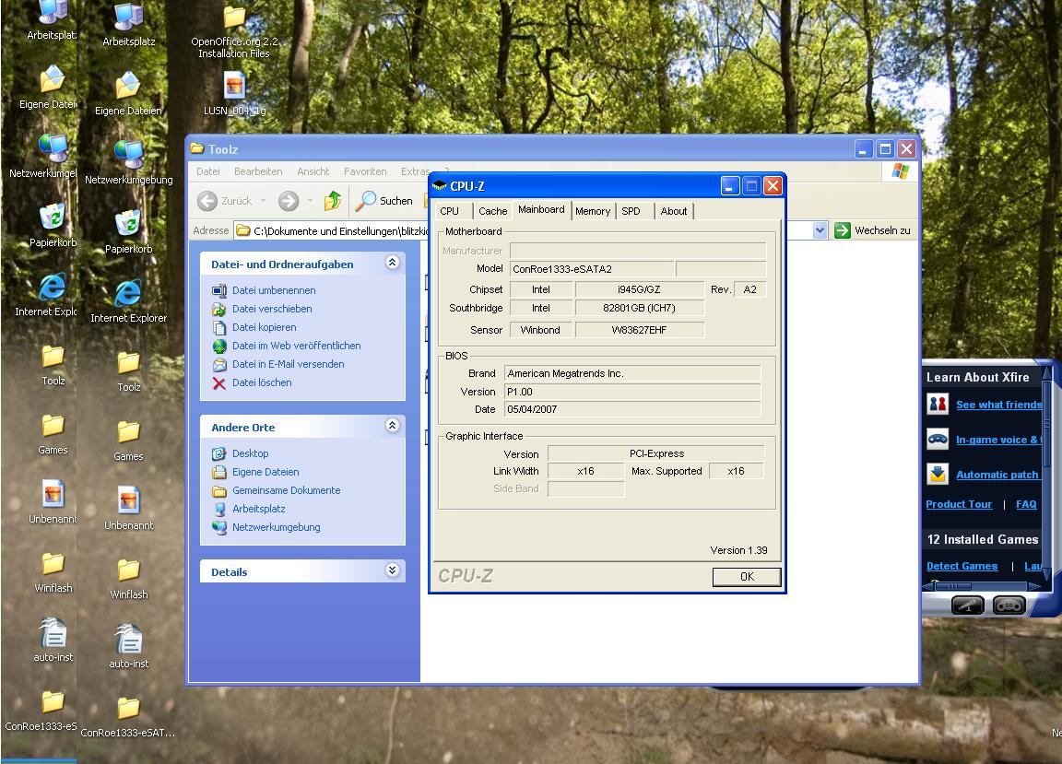Open the FAQ link in Xfire
Viewport: 1062px width, 764px height.
tap(1026, 505)
